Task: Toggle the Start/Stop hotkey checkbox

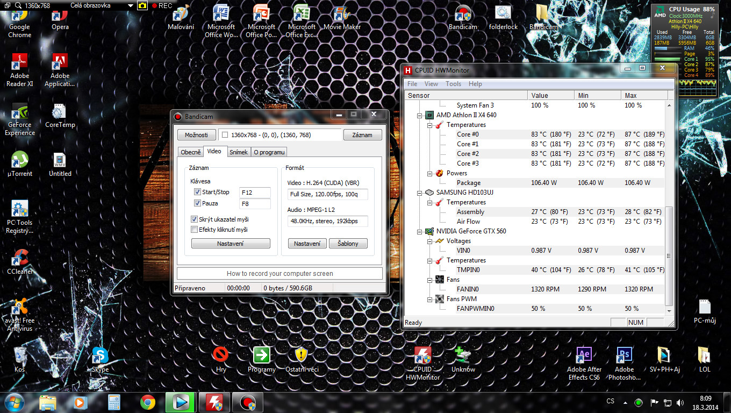Action: point(197,192)
